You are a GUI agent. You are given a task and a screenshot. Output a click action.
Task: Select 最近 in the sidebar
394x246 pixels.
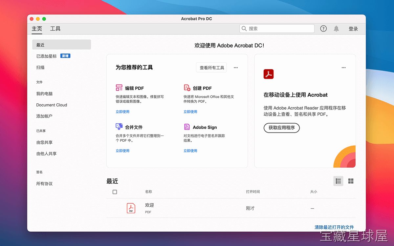coord(61,45)
